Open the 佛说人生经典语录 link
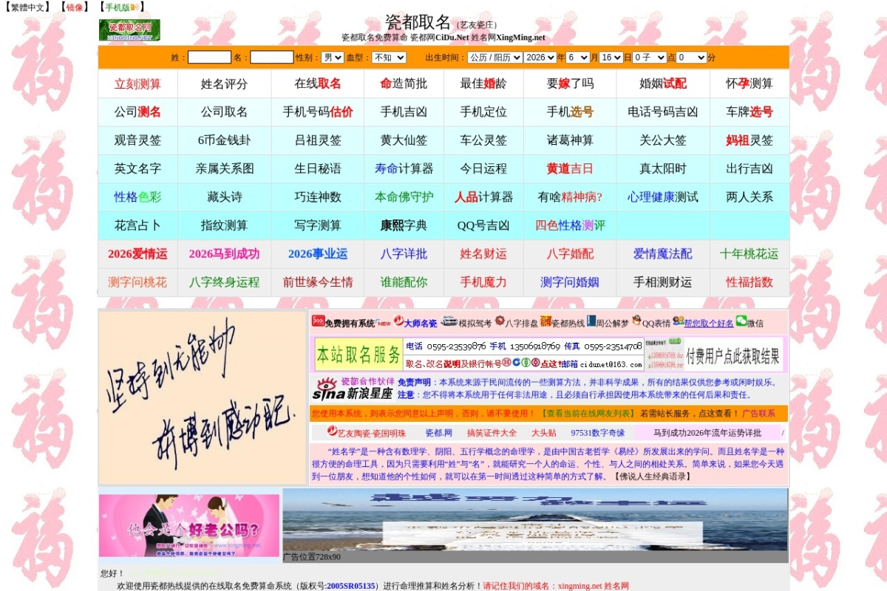The width and height of the screenshot is (887, 591). [x=652, y=476]
